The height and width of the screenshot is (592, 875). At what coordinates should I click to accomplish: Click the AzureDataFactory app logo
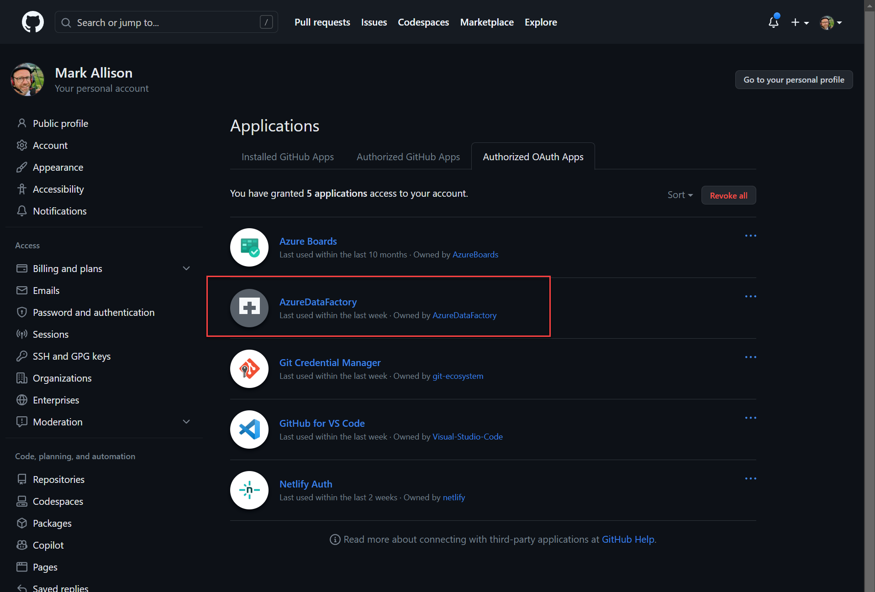(x=249, y=308)
